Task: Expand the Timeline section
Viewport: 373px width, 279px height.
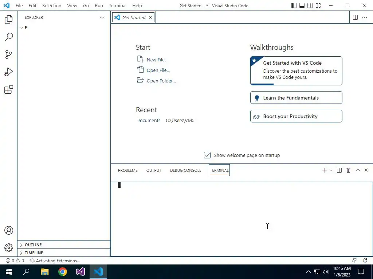Action: 64,253
